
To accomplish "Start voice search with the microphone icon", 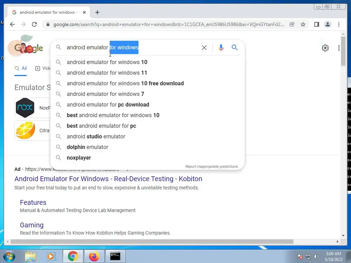I will point(221,47).
